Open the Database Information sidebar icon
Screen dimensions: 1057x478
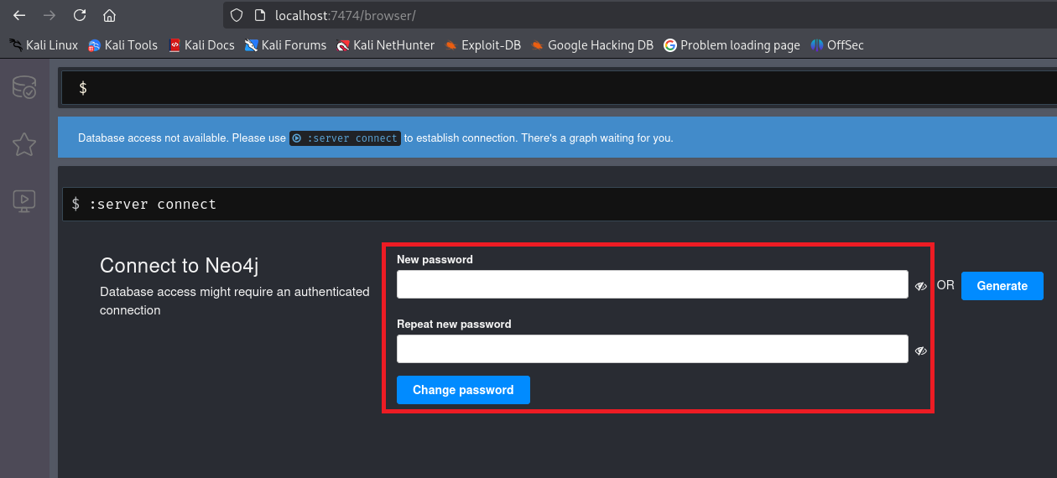23,87
